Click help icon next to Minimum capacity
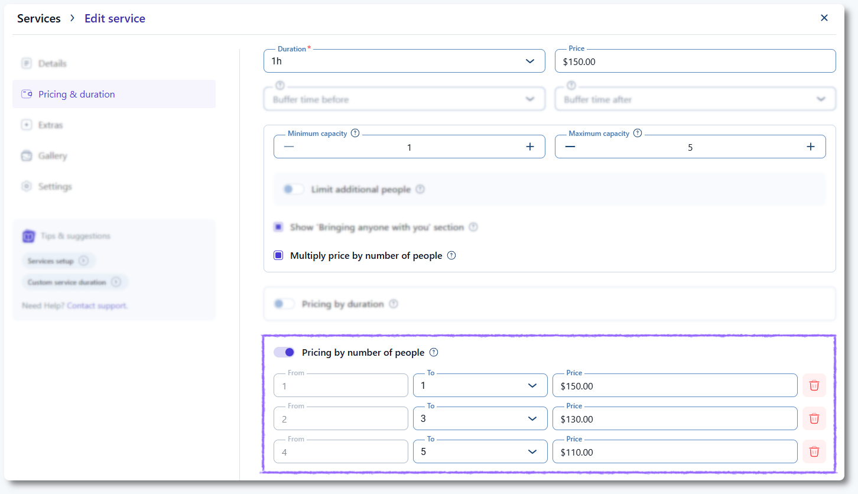This screenshot has height=494, width=858. (x=355, y=133)
